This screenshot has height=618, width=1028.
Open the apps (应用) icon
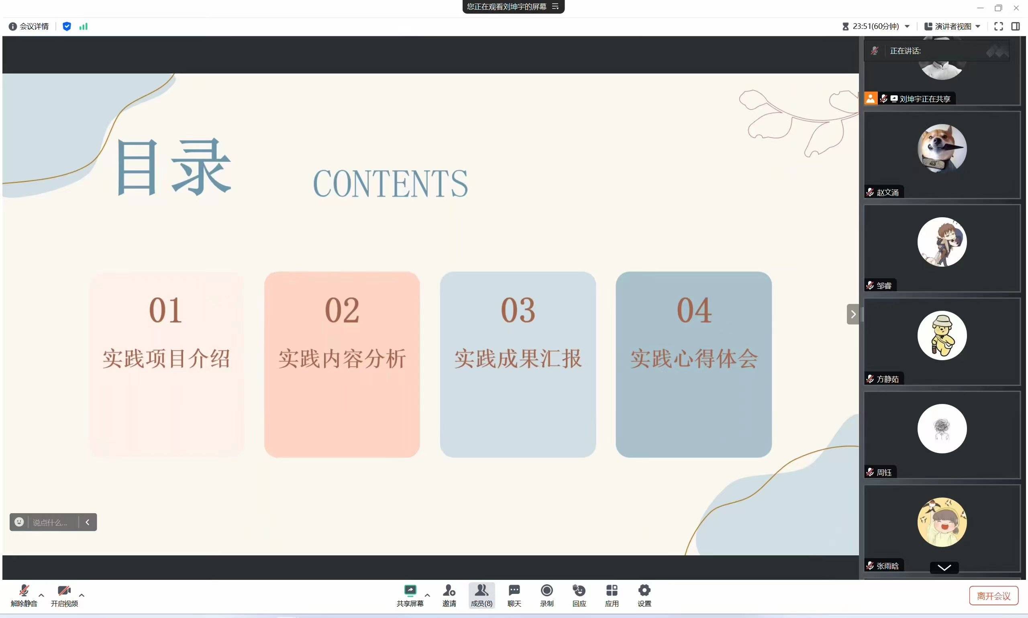pyautogui.click(x=611, y=591)
